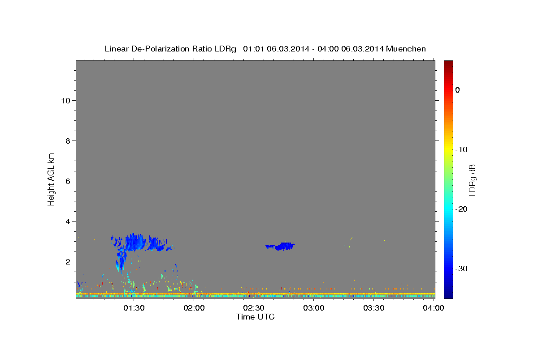Viewport: 538px width, 358px height.
Task: Click the 02:30 time tick label
Action: coord(254,308)
